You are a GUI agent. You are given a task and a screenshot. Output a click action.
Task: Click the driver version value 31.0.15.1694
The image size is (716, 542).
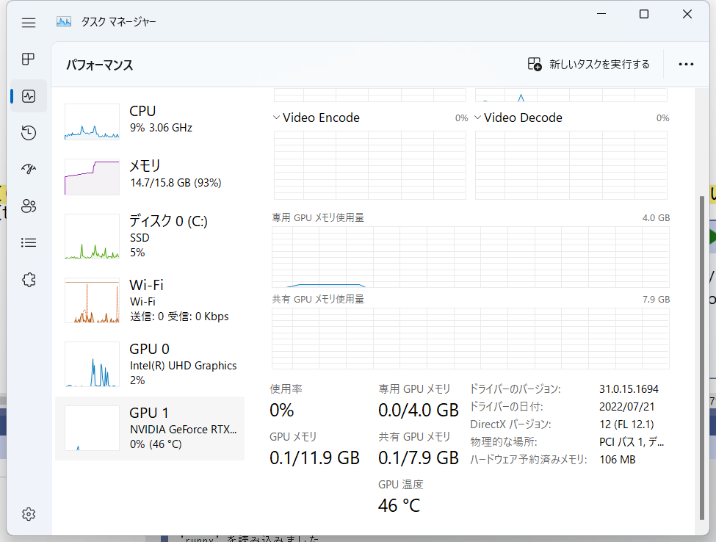tap(629, 389)
